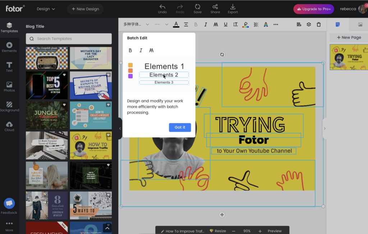
Task: Choose the Jungle Adventure template
Action: tap(47, 115)
